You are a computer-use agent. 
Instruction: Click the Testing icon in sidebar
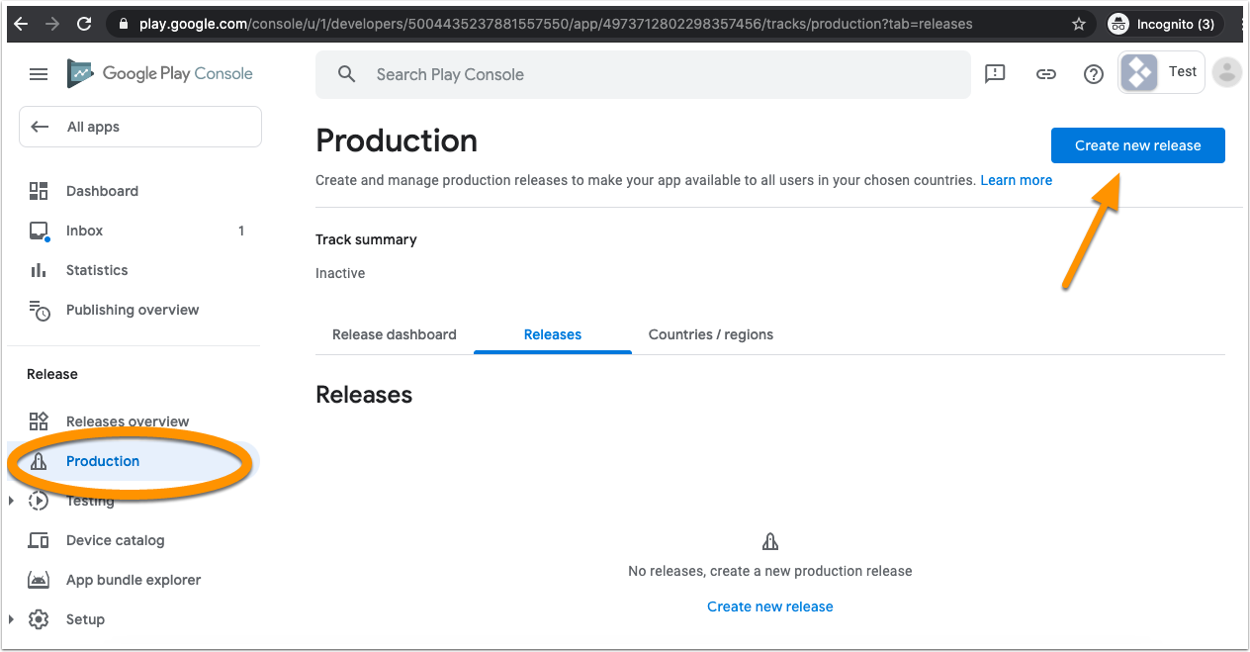pyautogui.click(x=39, y=501)
